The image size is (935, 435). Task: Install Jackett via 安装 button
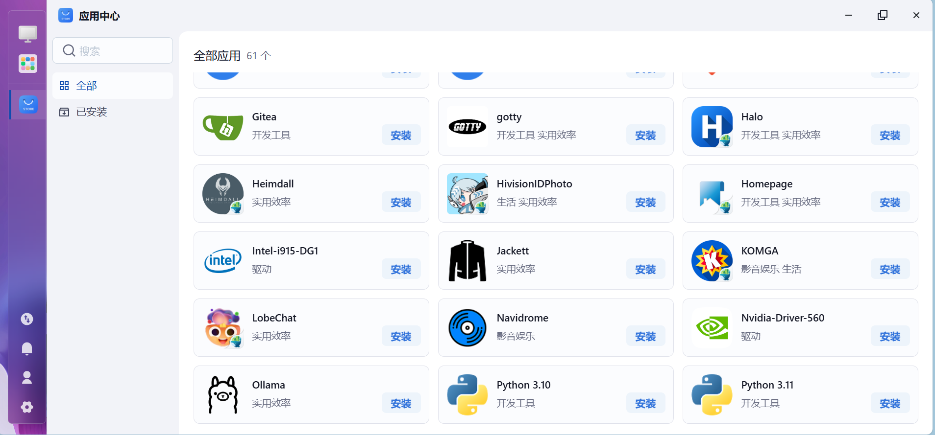(x=645, y=269)
